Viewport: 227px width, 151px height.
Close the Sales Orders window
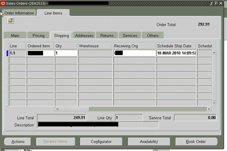tap(221, 3)
